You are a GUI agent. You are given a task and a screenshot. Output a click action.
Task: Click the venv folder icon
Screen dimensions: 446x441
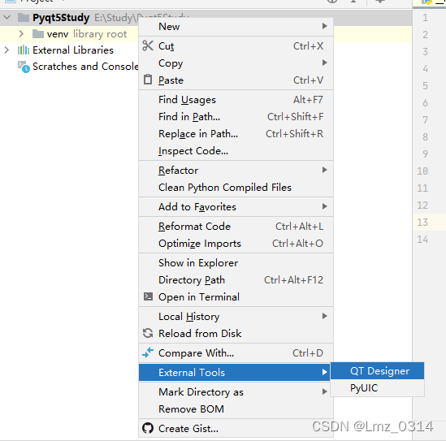pyautogui.click(x=38, y=34)
